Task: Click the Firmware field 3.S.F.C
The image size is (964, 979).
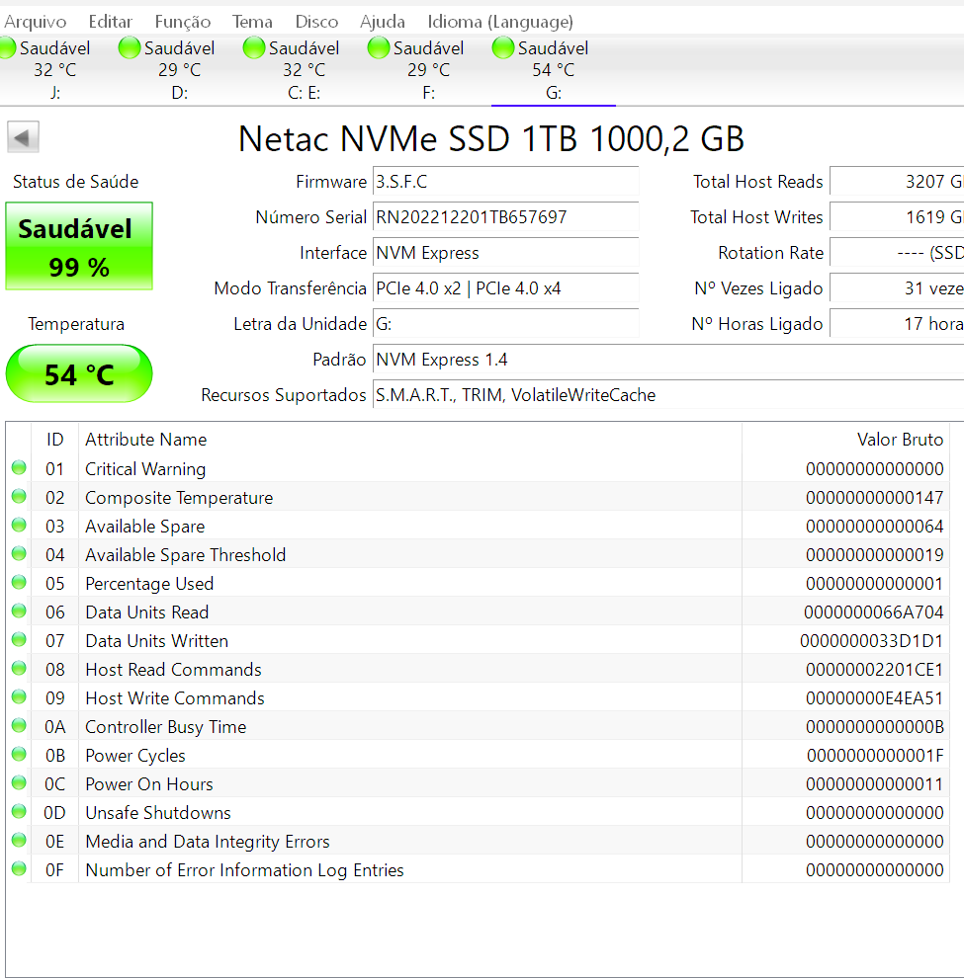Action: (x=505, y=182)
